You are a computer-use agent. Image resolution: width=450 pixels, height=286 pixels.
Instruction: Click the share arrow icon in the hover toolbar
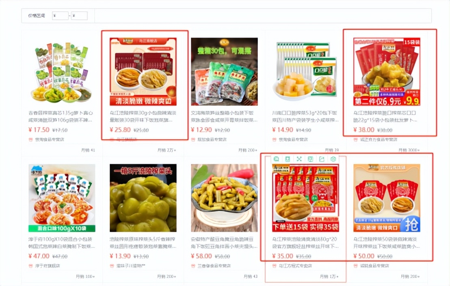click(322, 159)
